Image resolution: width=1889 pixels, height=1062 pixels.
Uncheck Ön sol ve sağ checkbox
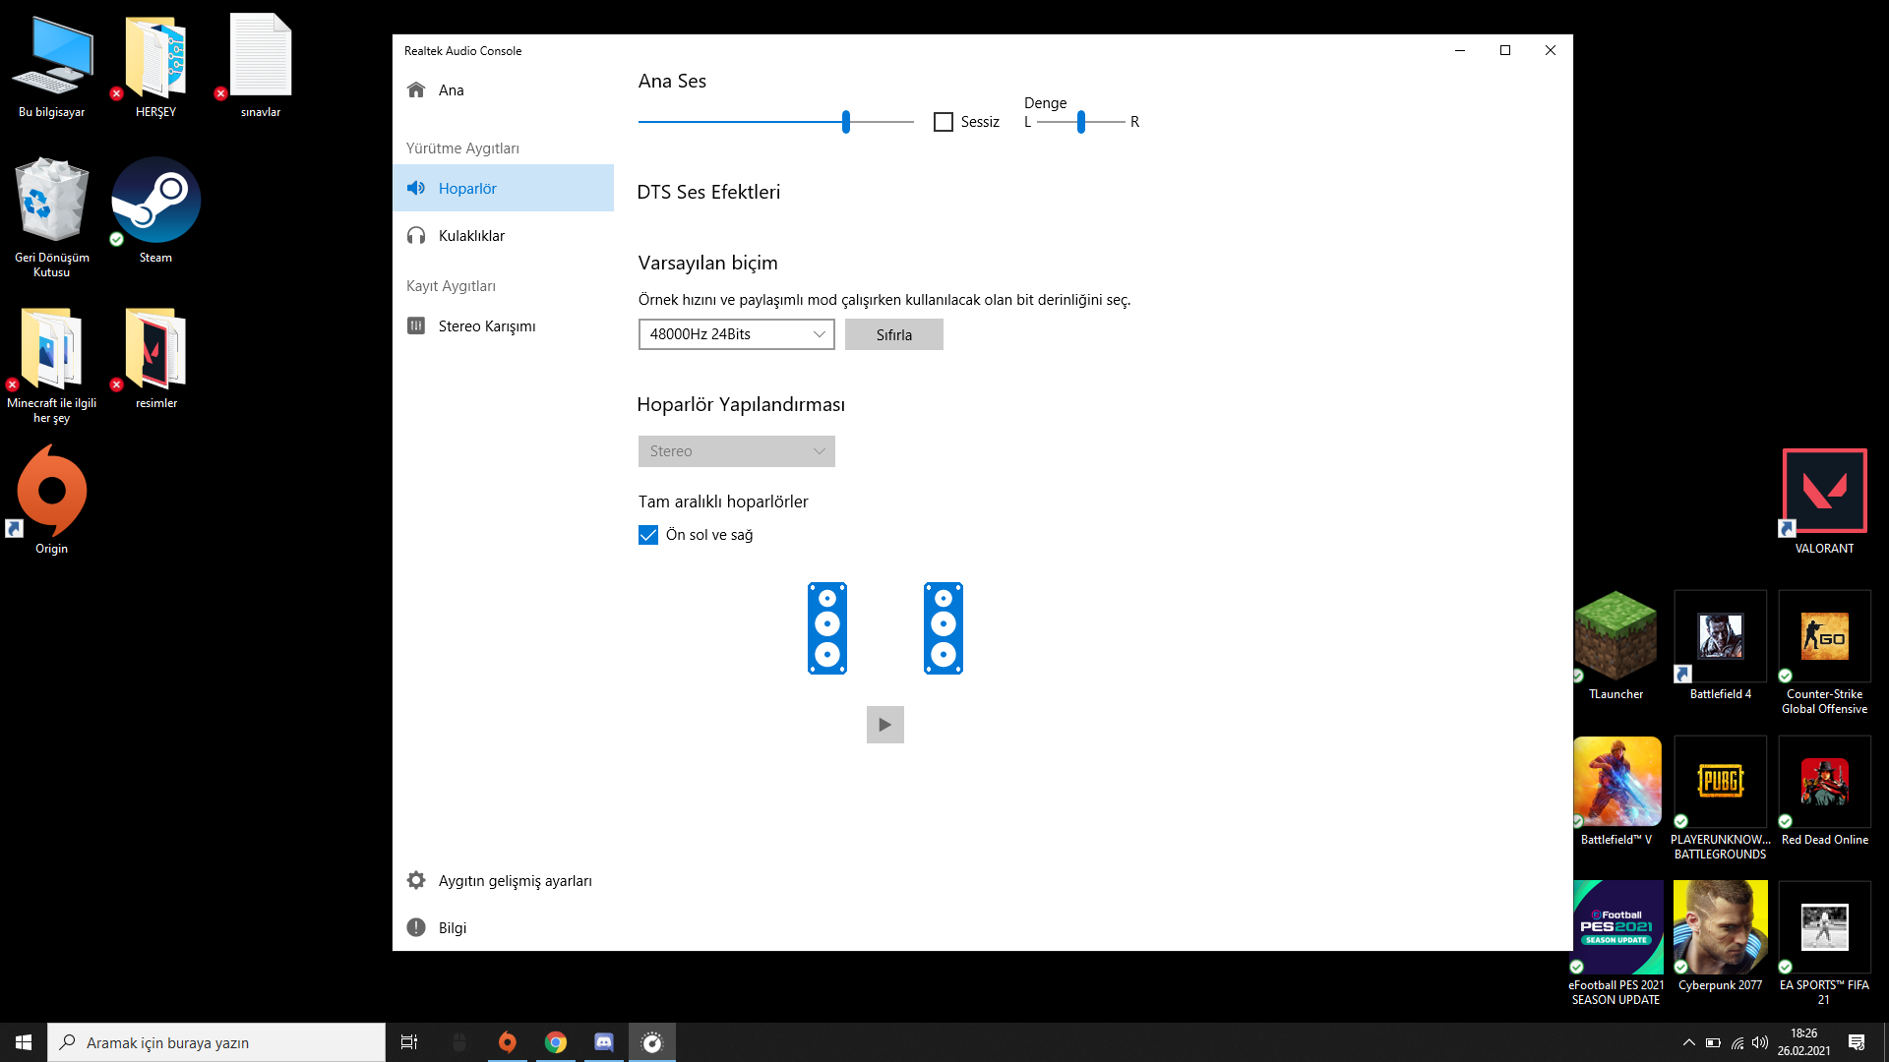coord(648,535)
